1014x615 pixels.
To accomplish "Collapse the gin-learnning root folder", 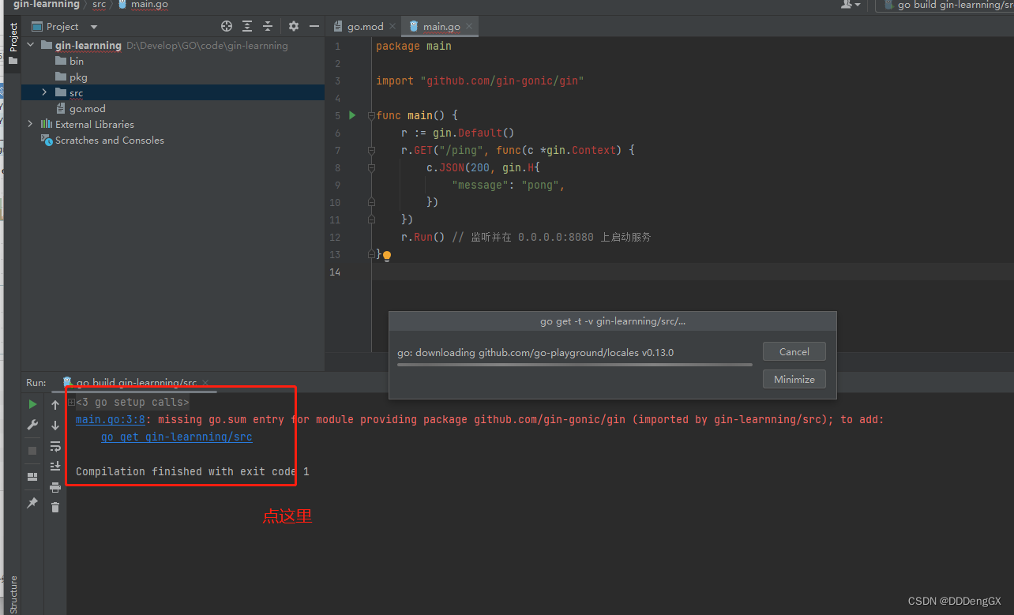I will (x=31, y=46).
